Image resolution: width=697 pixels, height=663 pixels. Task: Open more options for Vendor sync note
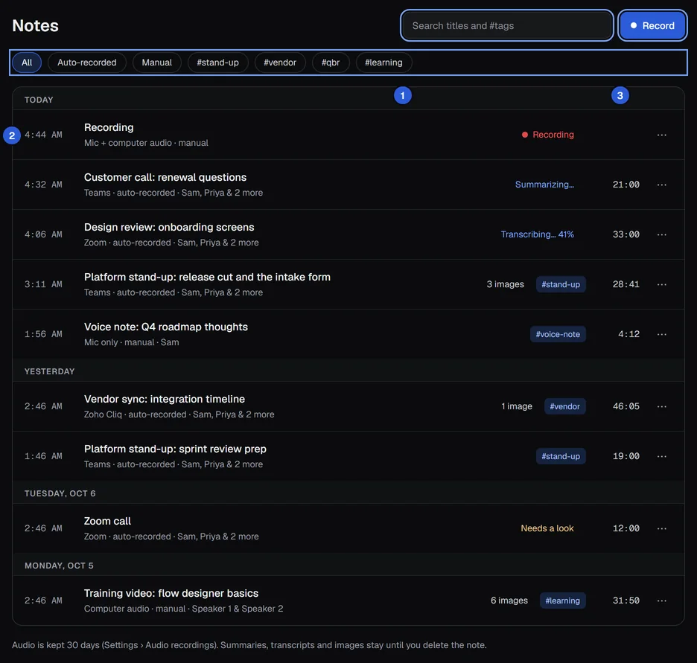click(661, 406)
